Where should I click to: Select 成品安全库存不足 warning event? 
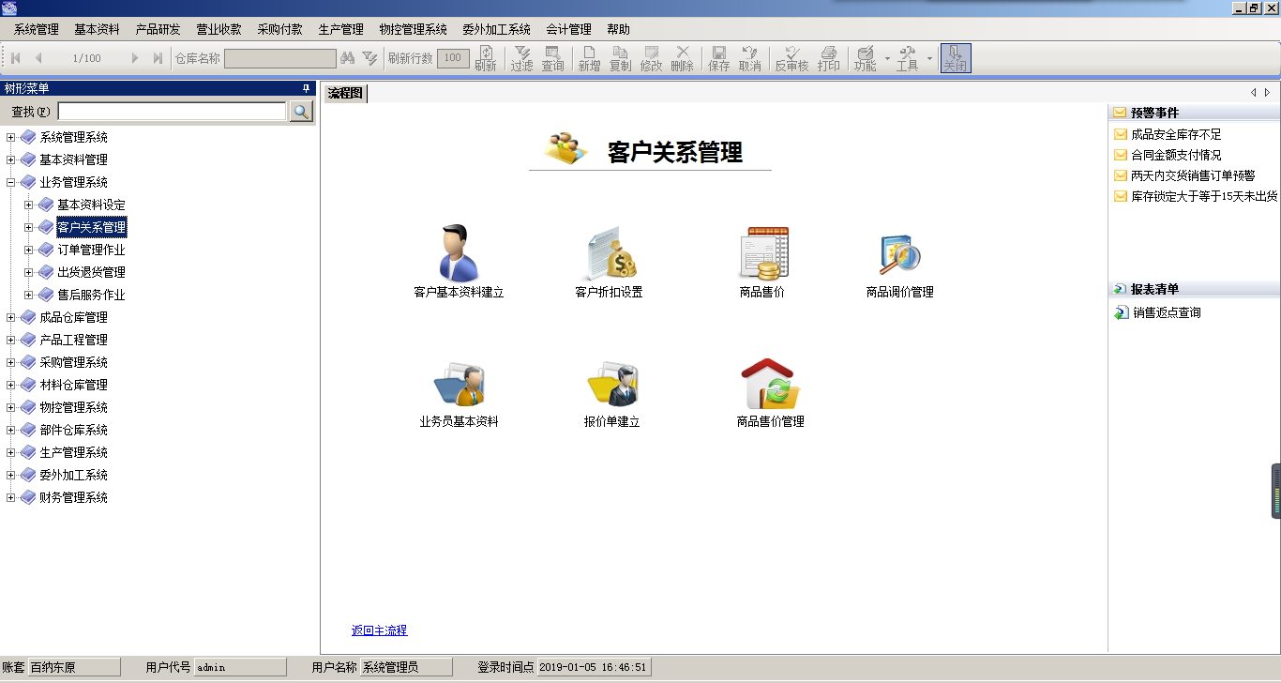(1176, 134)
